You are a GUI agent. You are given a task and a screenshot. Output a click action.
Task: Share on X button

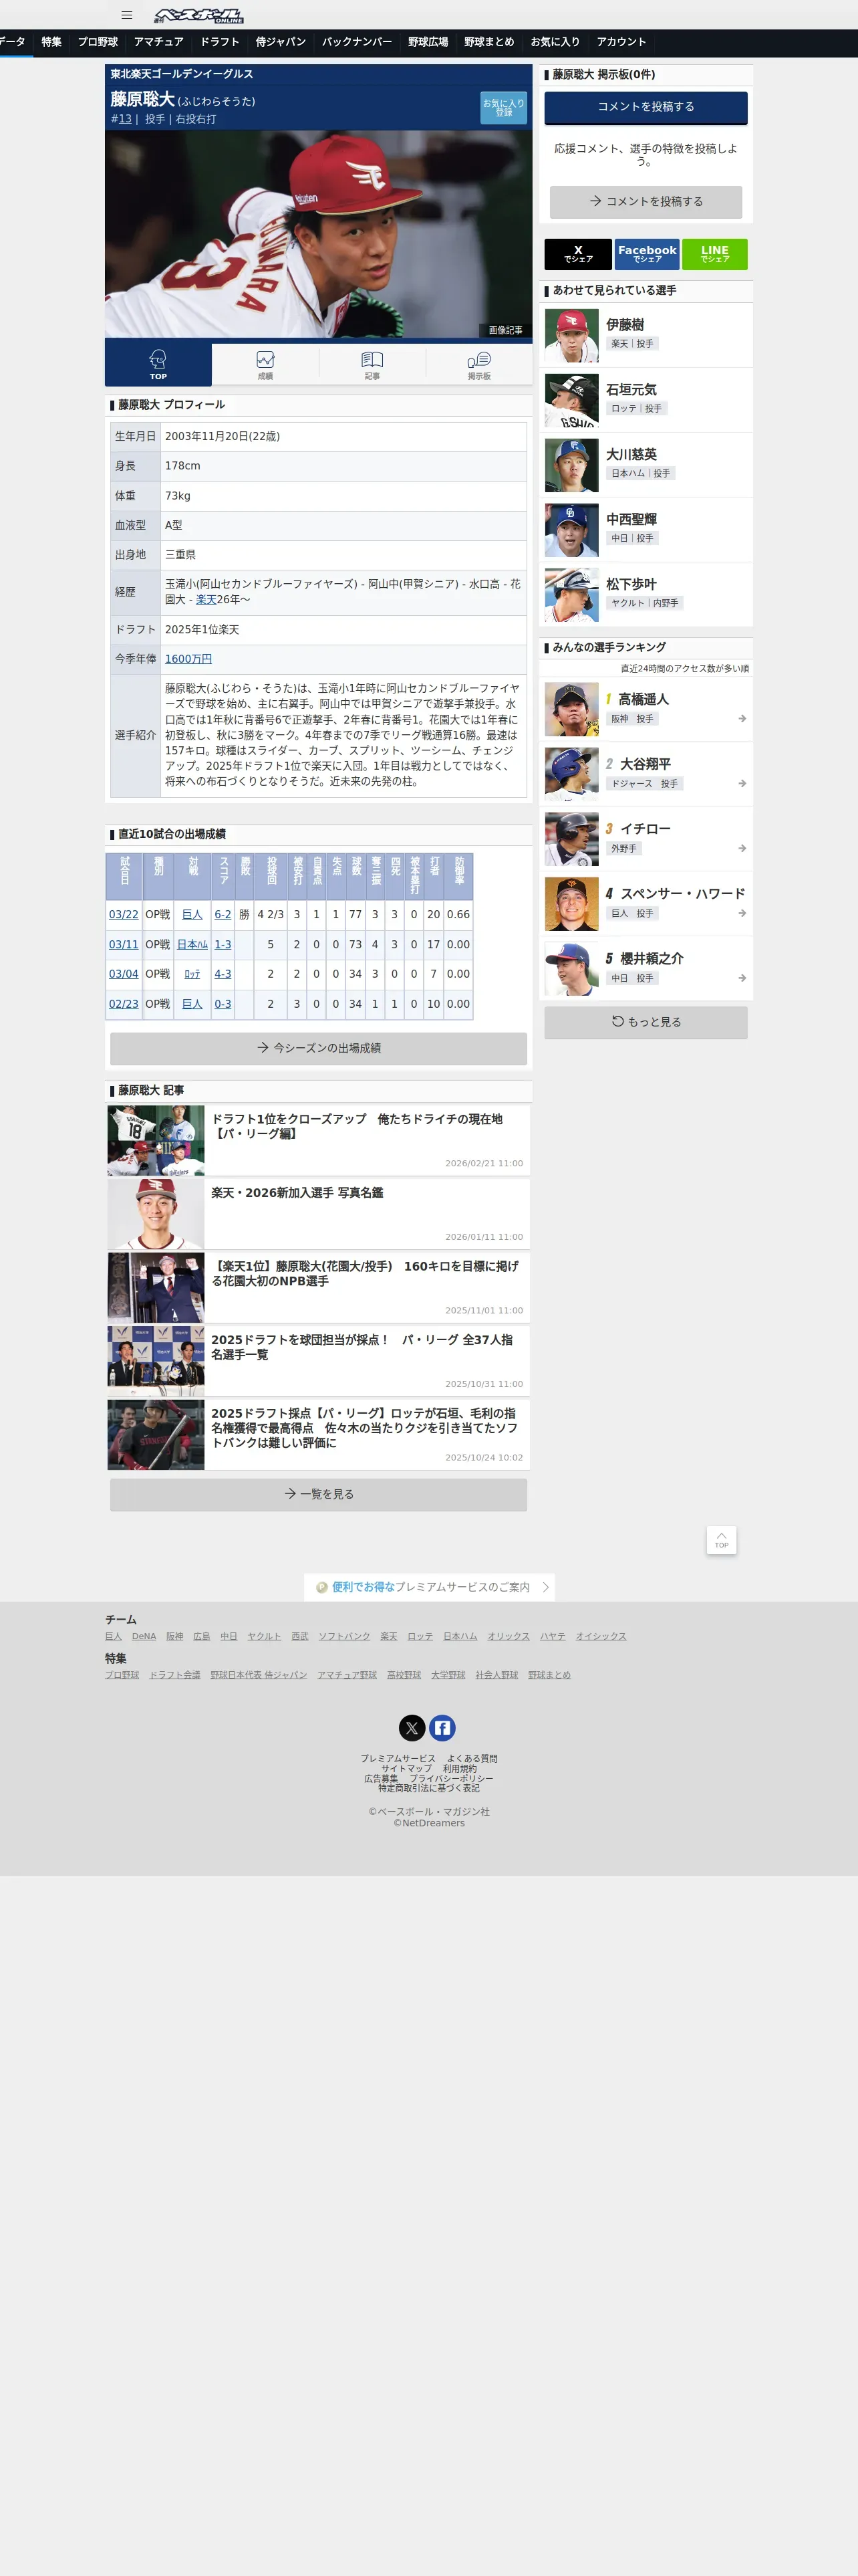[578, 254]
